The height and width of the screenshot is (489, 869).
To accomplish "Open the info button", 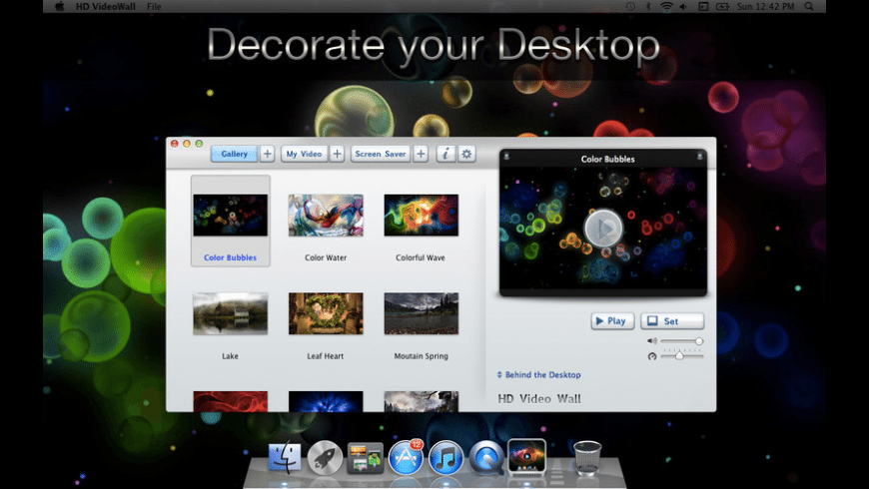I will [x=445, y=154].
